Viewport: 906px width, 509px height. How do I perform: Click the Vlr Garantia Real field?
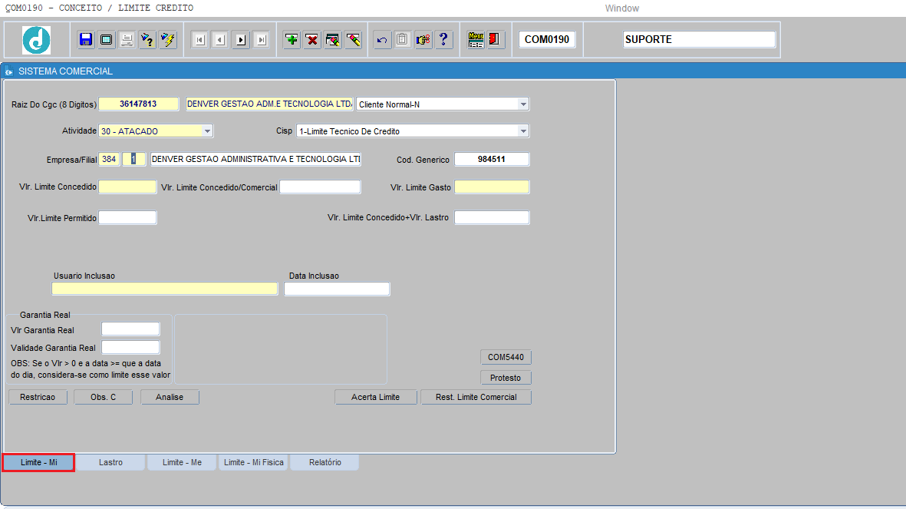(x=130, y=329)
